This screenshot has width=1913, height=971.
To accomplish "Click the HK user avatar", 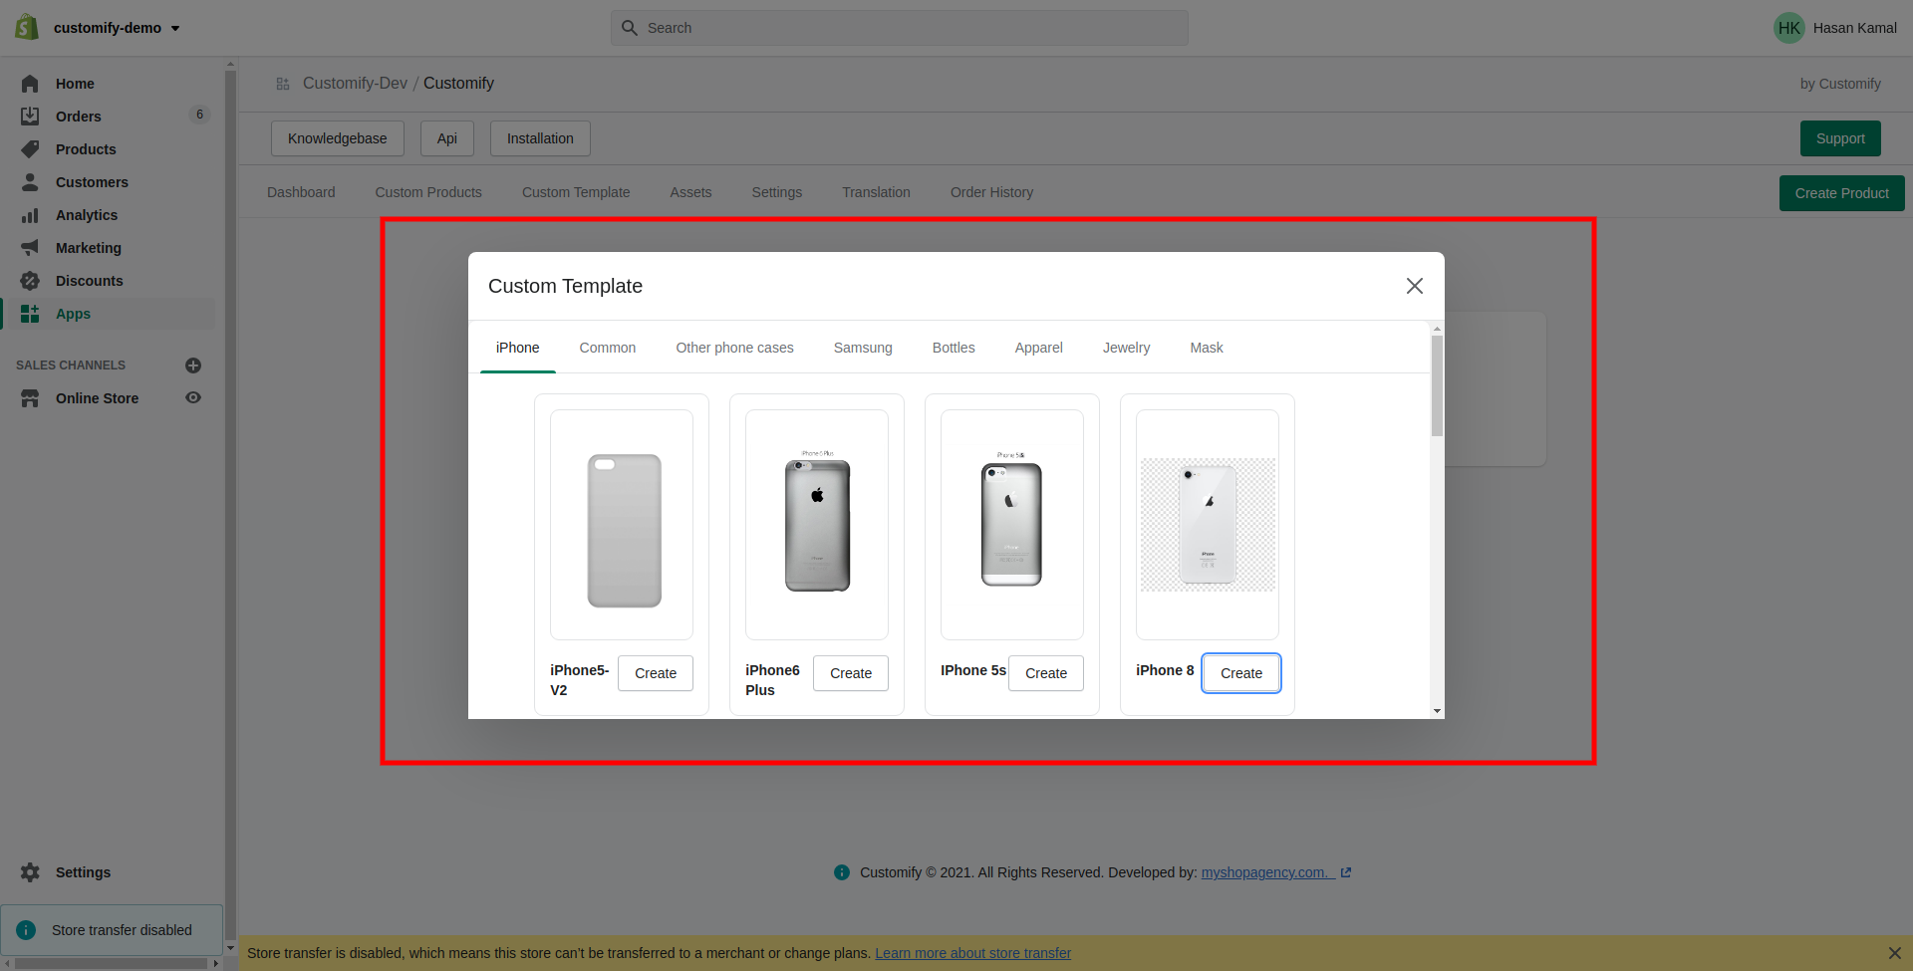I will pyautogui.click(x=1788, y=28).
